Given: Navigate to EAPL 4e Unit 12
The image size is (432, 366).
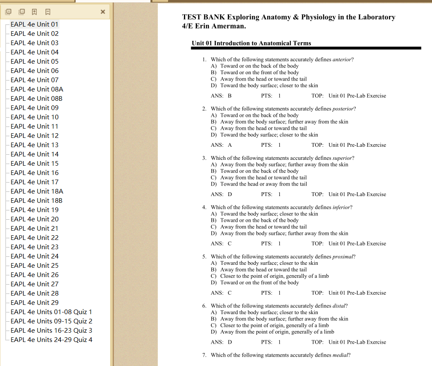Looking at the screenshot, I should click(35, 135).
